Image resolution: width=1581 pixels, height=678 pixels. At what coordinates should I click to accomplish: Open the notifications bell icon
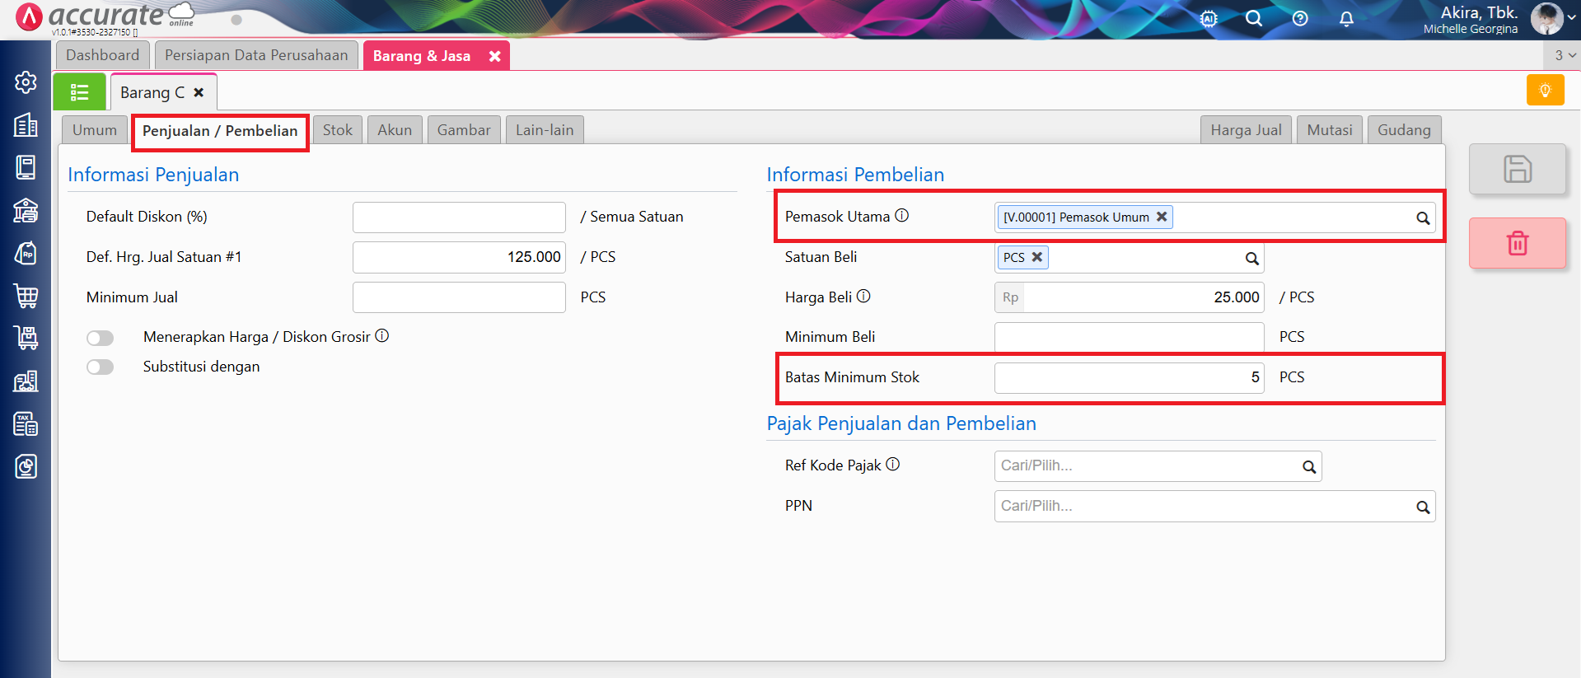pos(1346,19)
